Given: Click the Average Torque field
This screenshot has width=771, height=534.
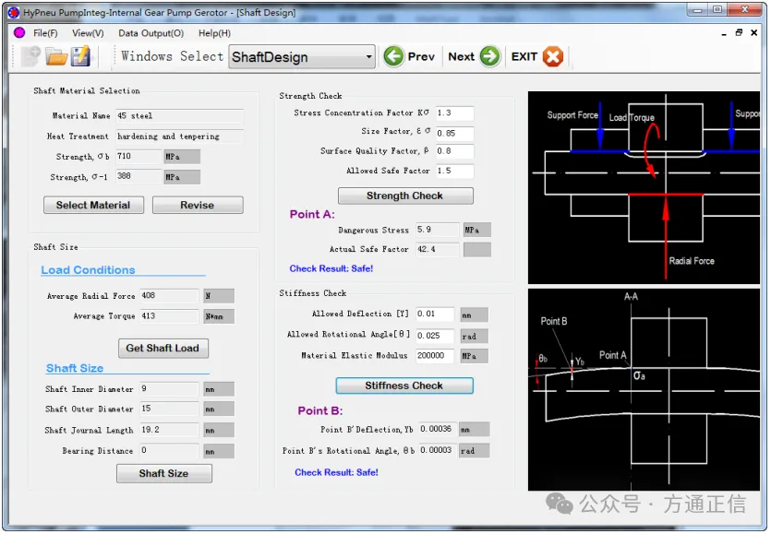Looking at the screenshot, I should click(x=170, y=316).
